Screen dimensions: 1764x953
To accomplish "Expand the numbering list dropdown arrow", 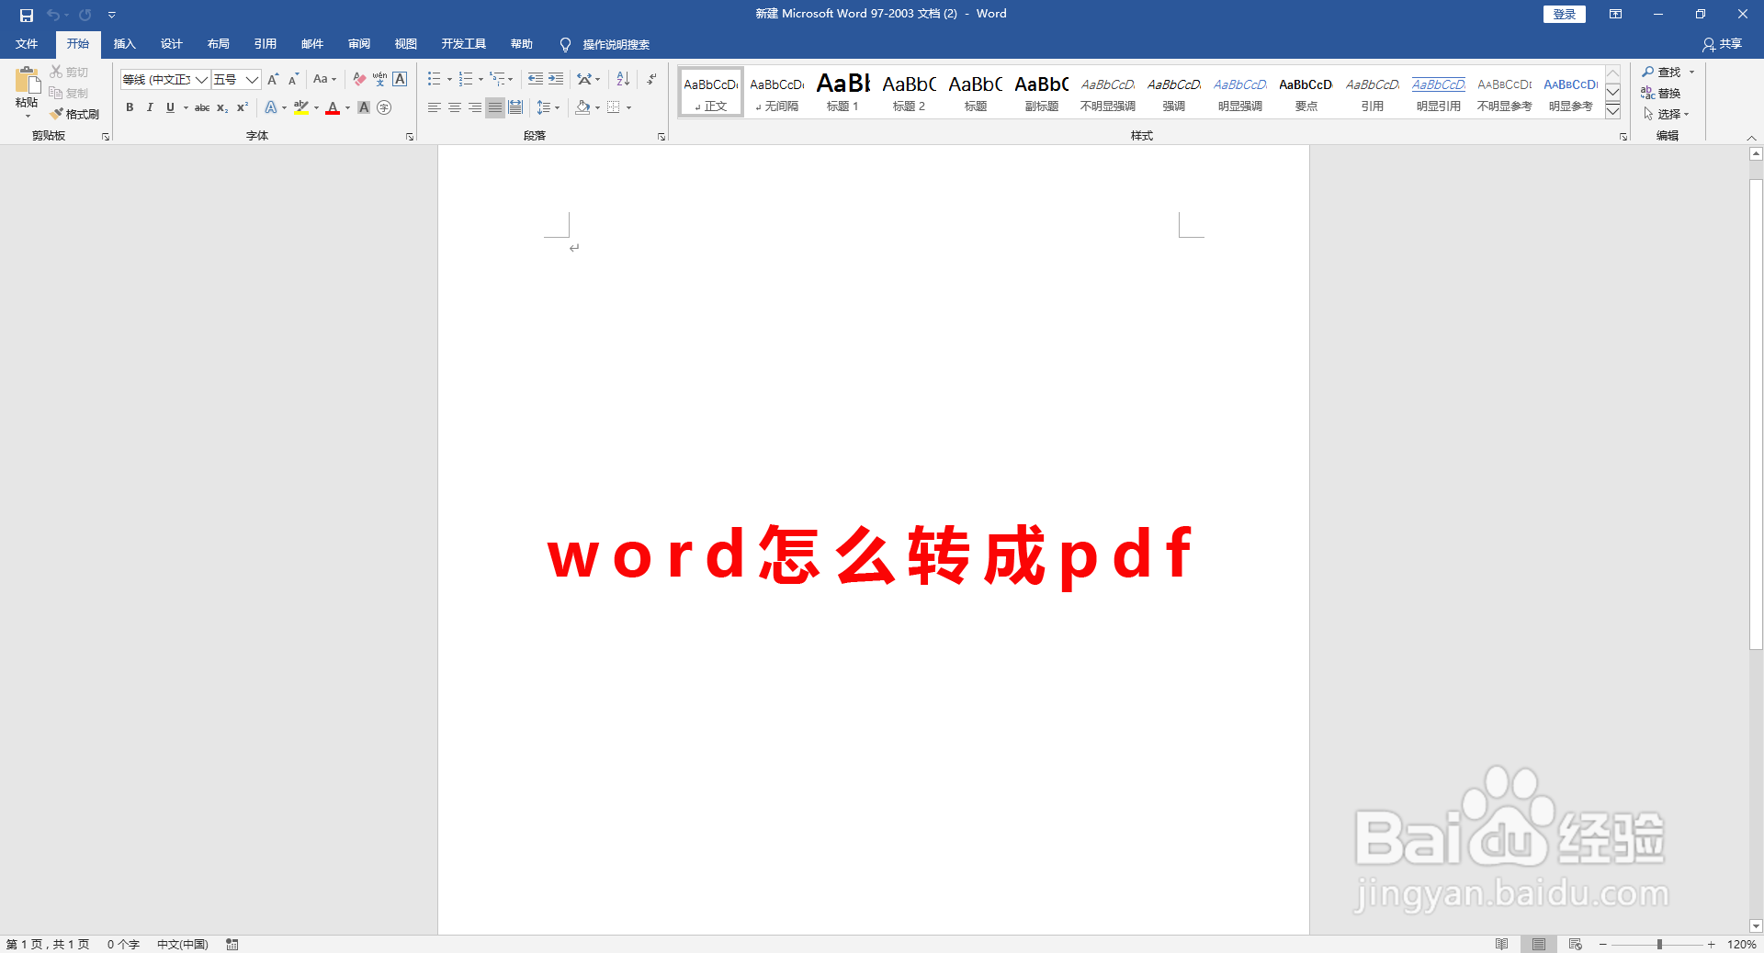I will tap(481, 80).
